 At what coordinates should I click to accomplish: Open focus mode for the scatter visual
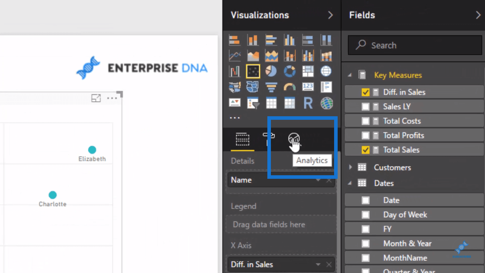click(x=96, y=98)
